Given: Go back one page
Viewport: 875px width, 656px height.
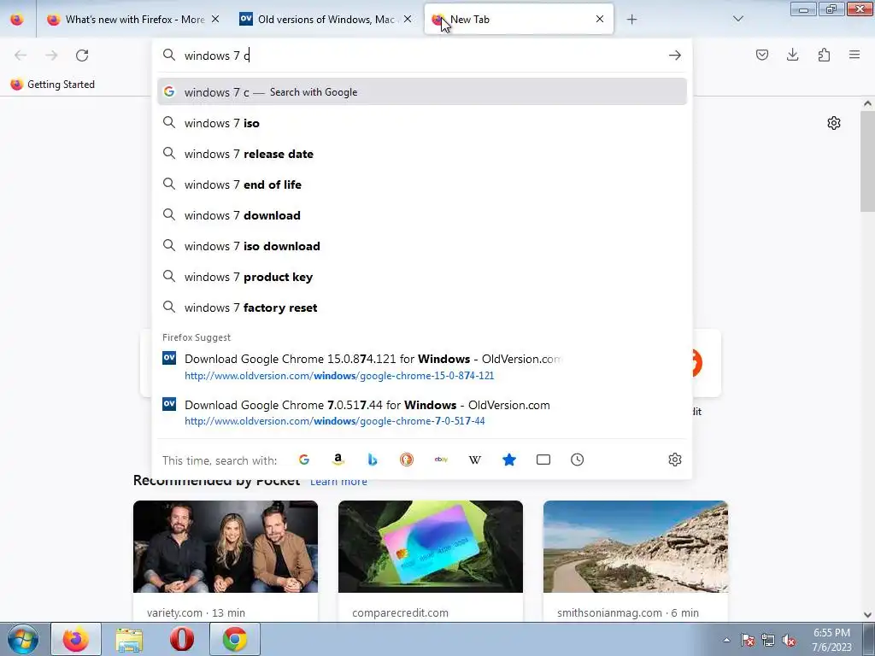Looking at the screenshot, I should [x=21, y=56].
